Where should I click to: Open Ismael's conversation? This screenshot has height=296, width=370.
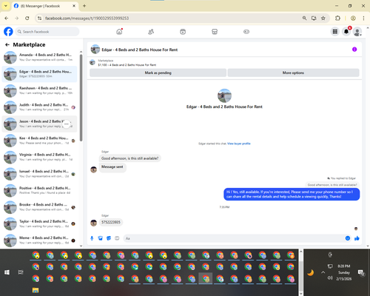[39, 174]
